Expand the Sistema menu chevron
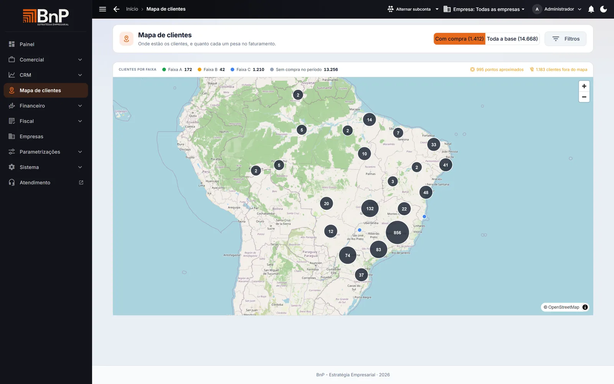This screenshot has height=384, width=614. (80, 167)
